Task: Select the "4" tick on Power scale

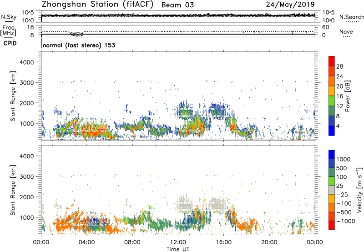Action: click(x=338, y=126)
